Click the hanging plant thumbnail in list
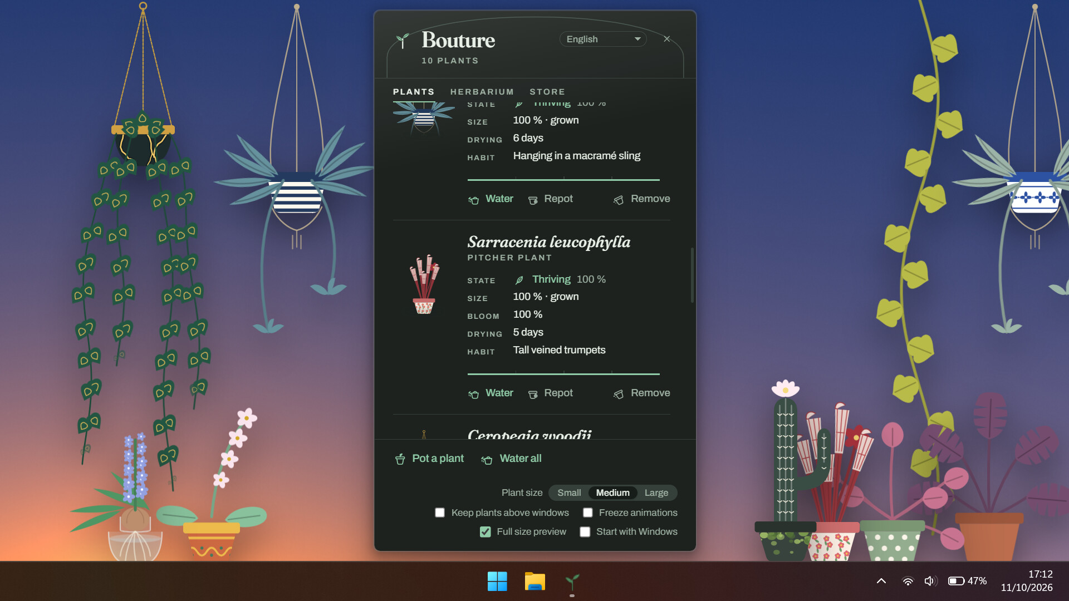 424,118
